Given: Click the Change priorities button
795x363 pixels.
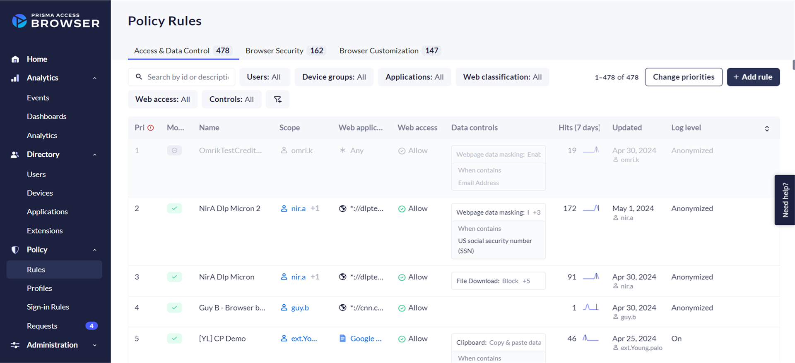Looking at the screenshot, I should [684, 77].
